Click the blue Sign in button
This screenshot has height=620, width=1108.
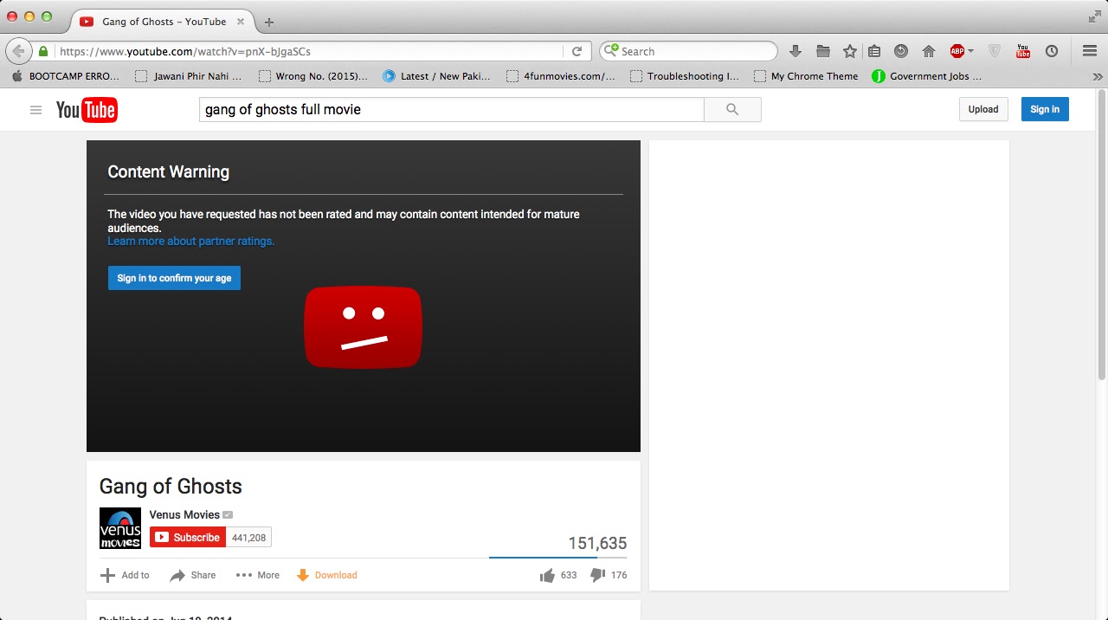(1045, 109)
